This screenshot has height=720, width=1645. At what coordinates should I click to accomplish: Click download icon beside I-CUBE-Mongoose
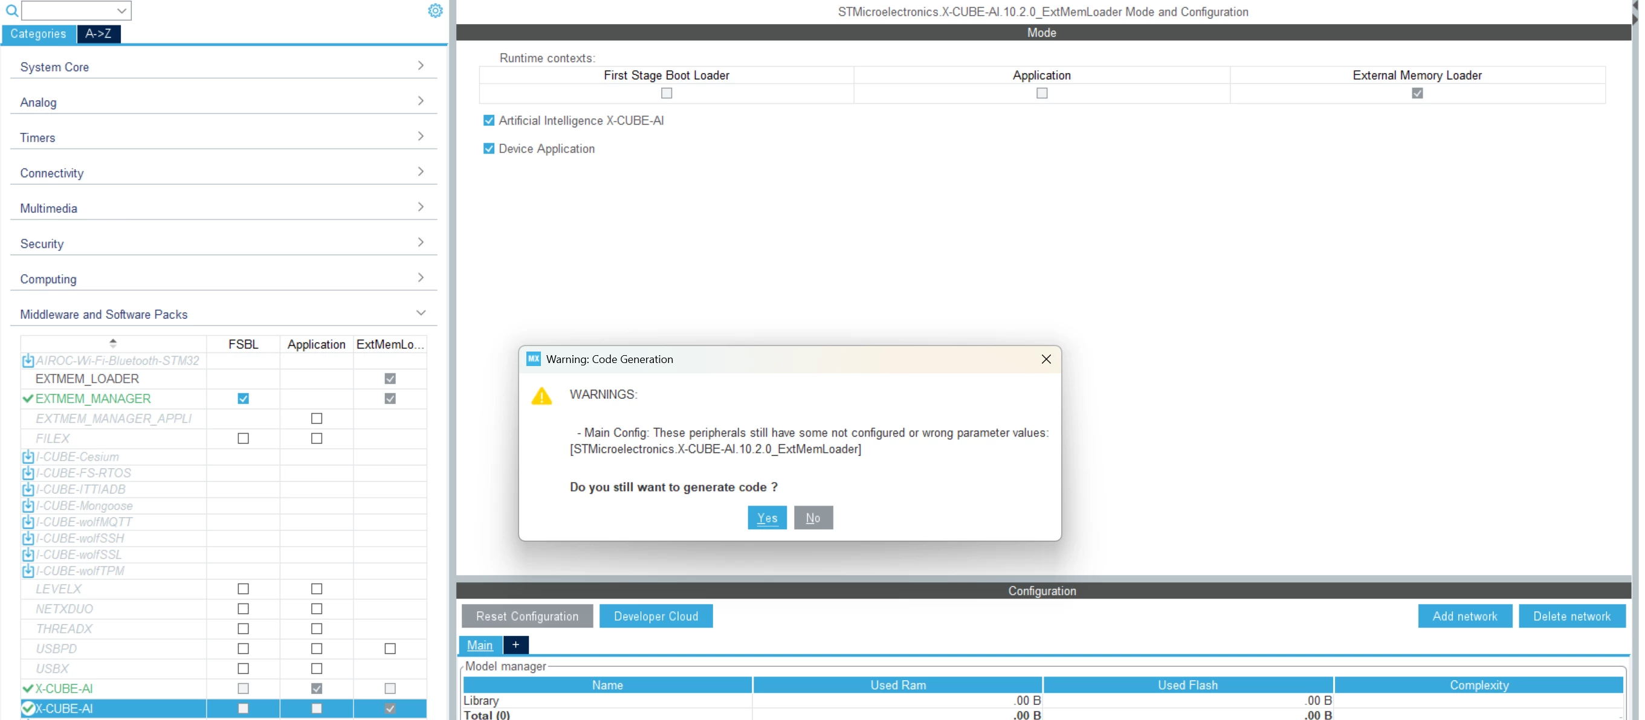click(28, 506)
